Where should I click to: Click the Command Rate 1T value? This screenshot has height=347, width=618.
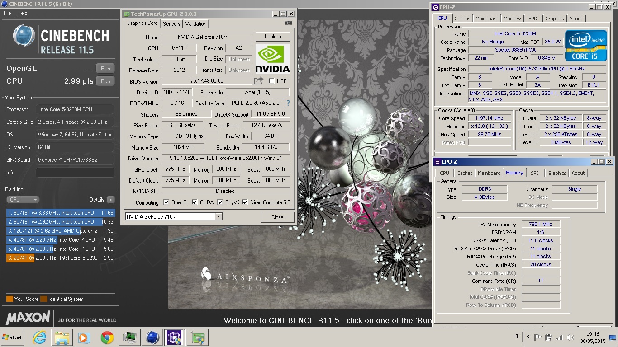click(x=541, y=281)
